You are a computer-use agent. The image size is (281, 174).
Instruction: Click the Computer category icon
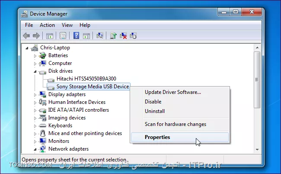[x=43, y=63]
